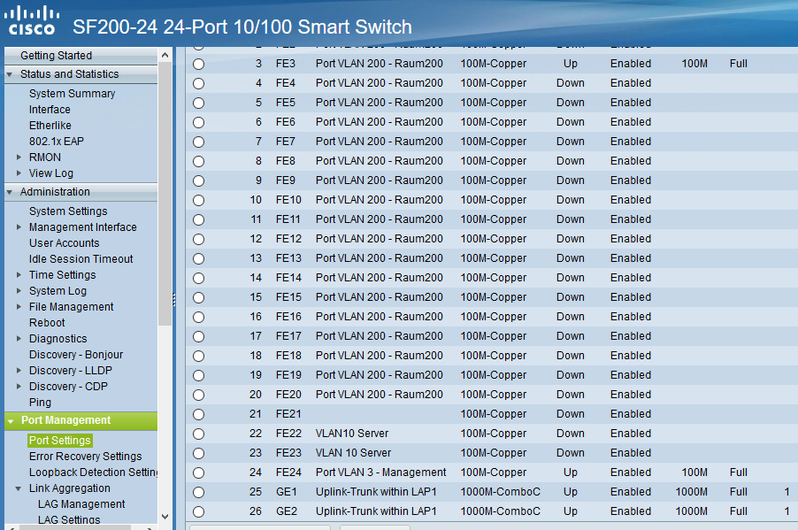Open System Settings under Administration
This screenshot has width=798, height=530.
click(68, 211)
